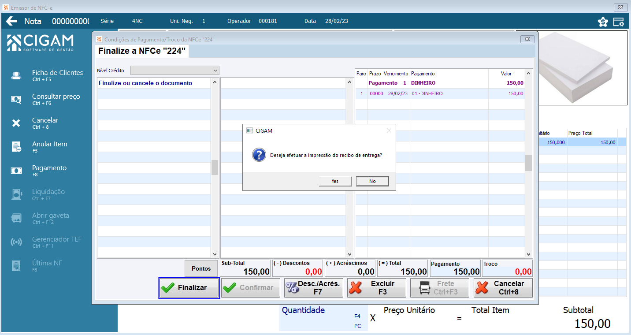The width and height of the screenshot is (631, 335).
Task: Open the window settings gear icon
Action: click(618, 22)
